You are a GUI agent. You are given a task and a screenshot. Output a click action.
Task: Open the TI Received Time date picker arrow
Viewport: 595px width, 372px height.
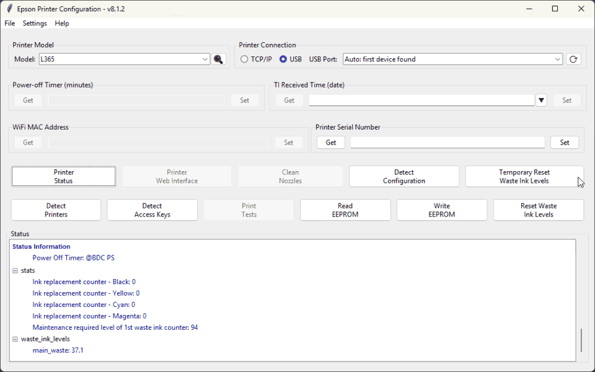(x=541, y=100)
